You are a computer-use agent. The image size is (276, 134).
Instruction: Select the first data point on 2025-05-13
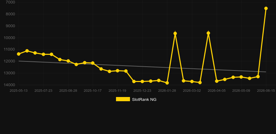(x=19, y=54)
